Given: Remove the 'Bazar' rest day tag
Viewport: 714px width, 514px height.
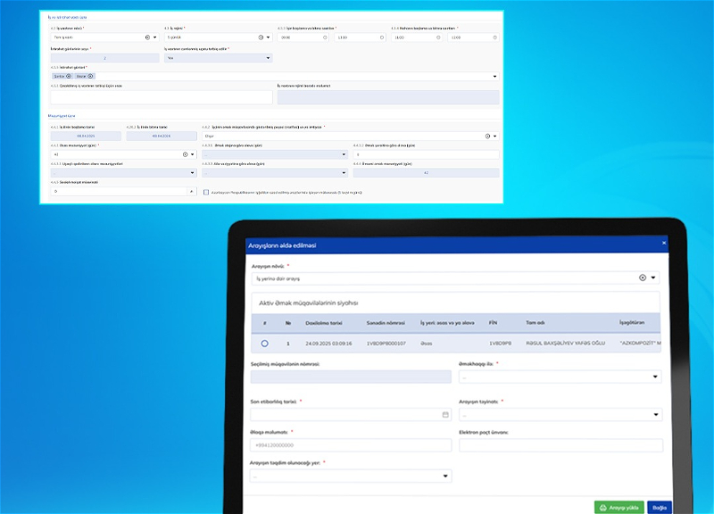Looking at the screenshot, I should click(x=90, y=77).
